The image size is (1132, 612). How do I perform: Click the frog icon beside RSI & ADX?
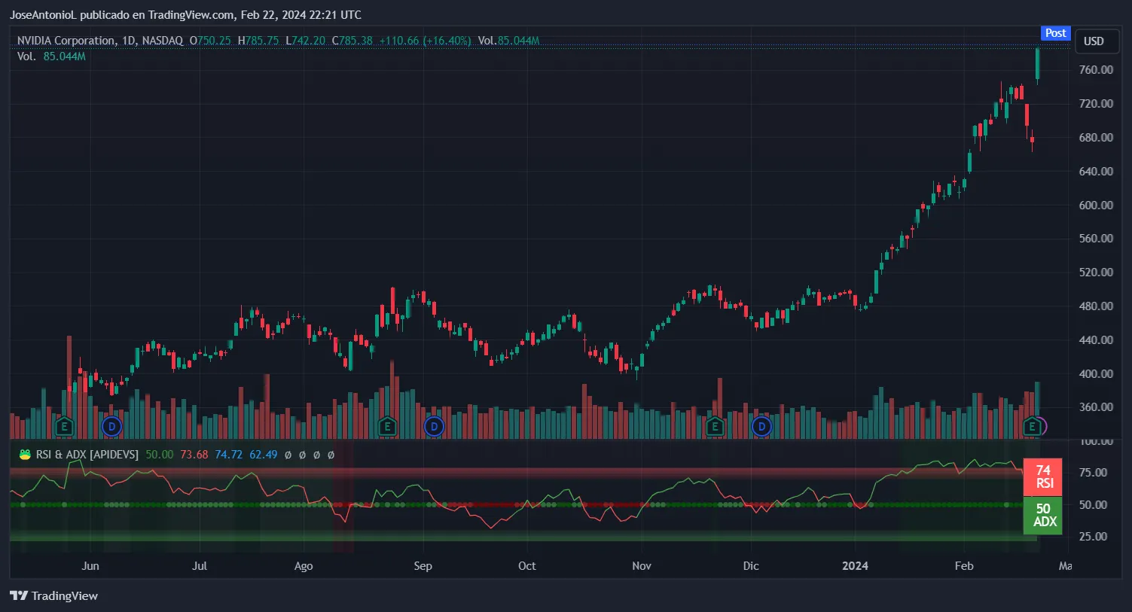pyautogui.click(x=25, y=455)
